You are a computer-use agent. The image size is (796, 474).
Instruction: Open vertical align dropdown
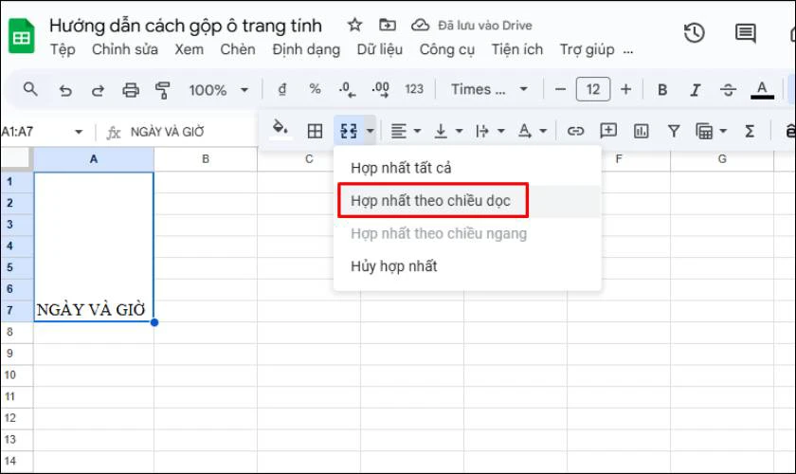tap(448, 131)
